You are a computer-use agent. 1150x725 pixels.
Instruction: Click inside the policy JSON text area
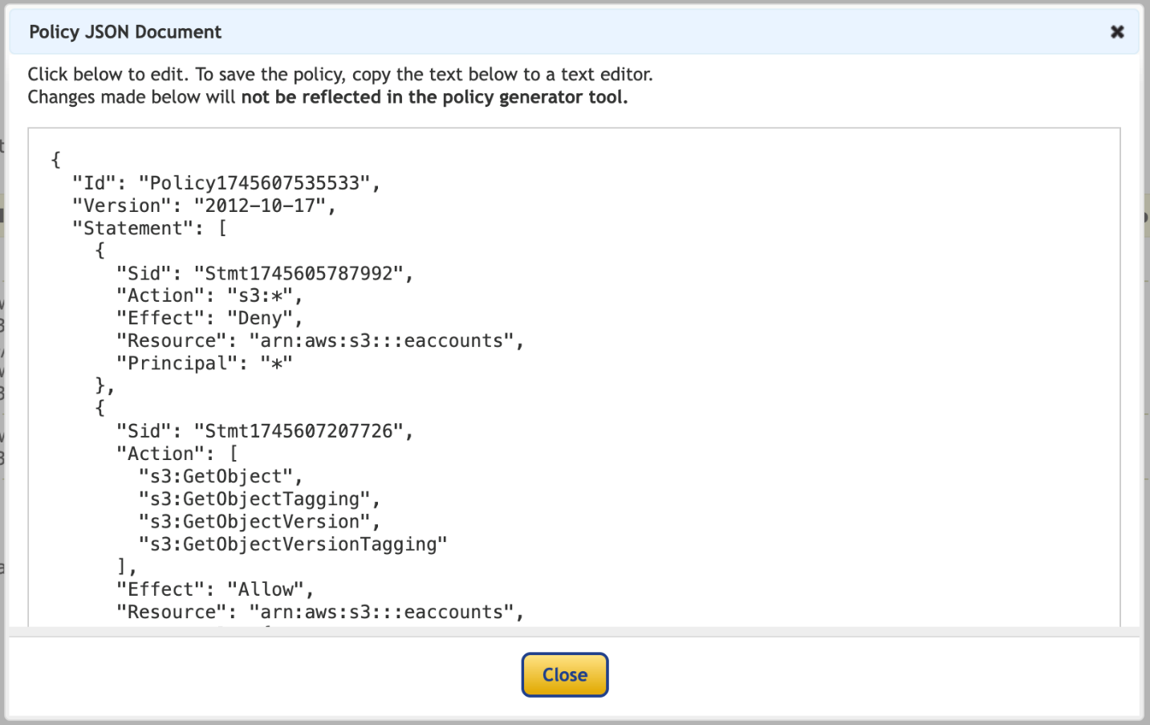[x=574, y=377]
